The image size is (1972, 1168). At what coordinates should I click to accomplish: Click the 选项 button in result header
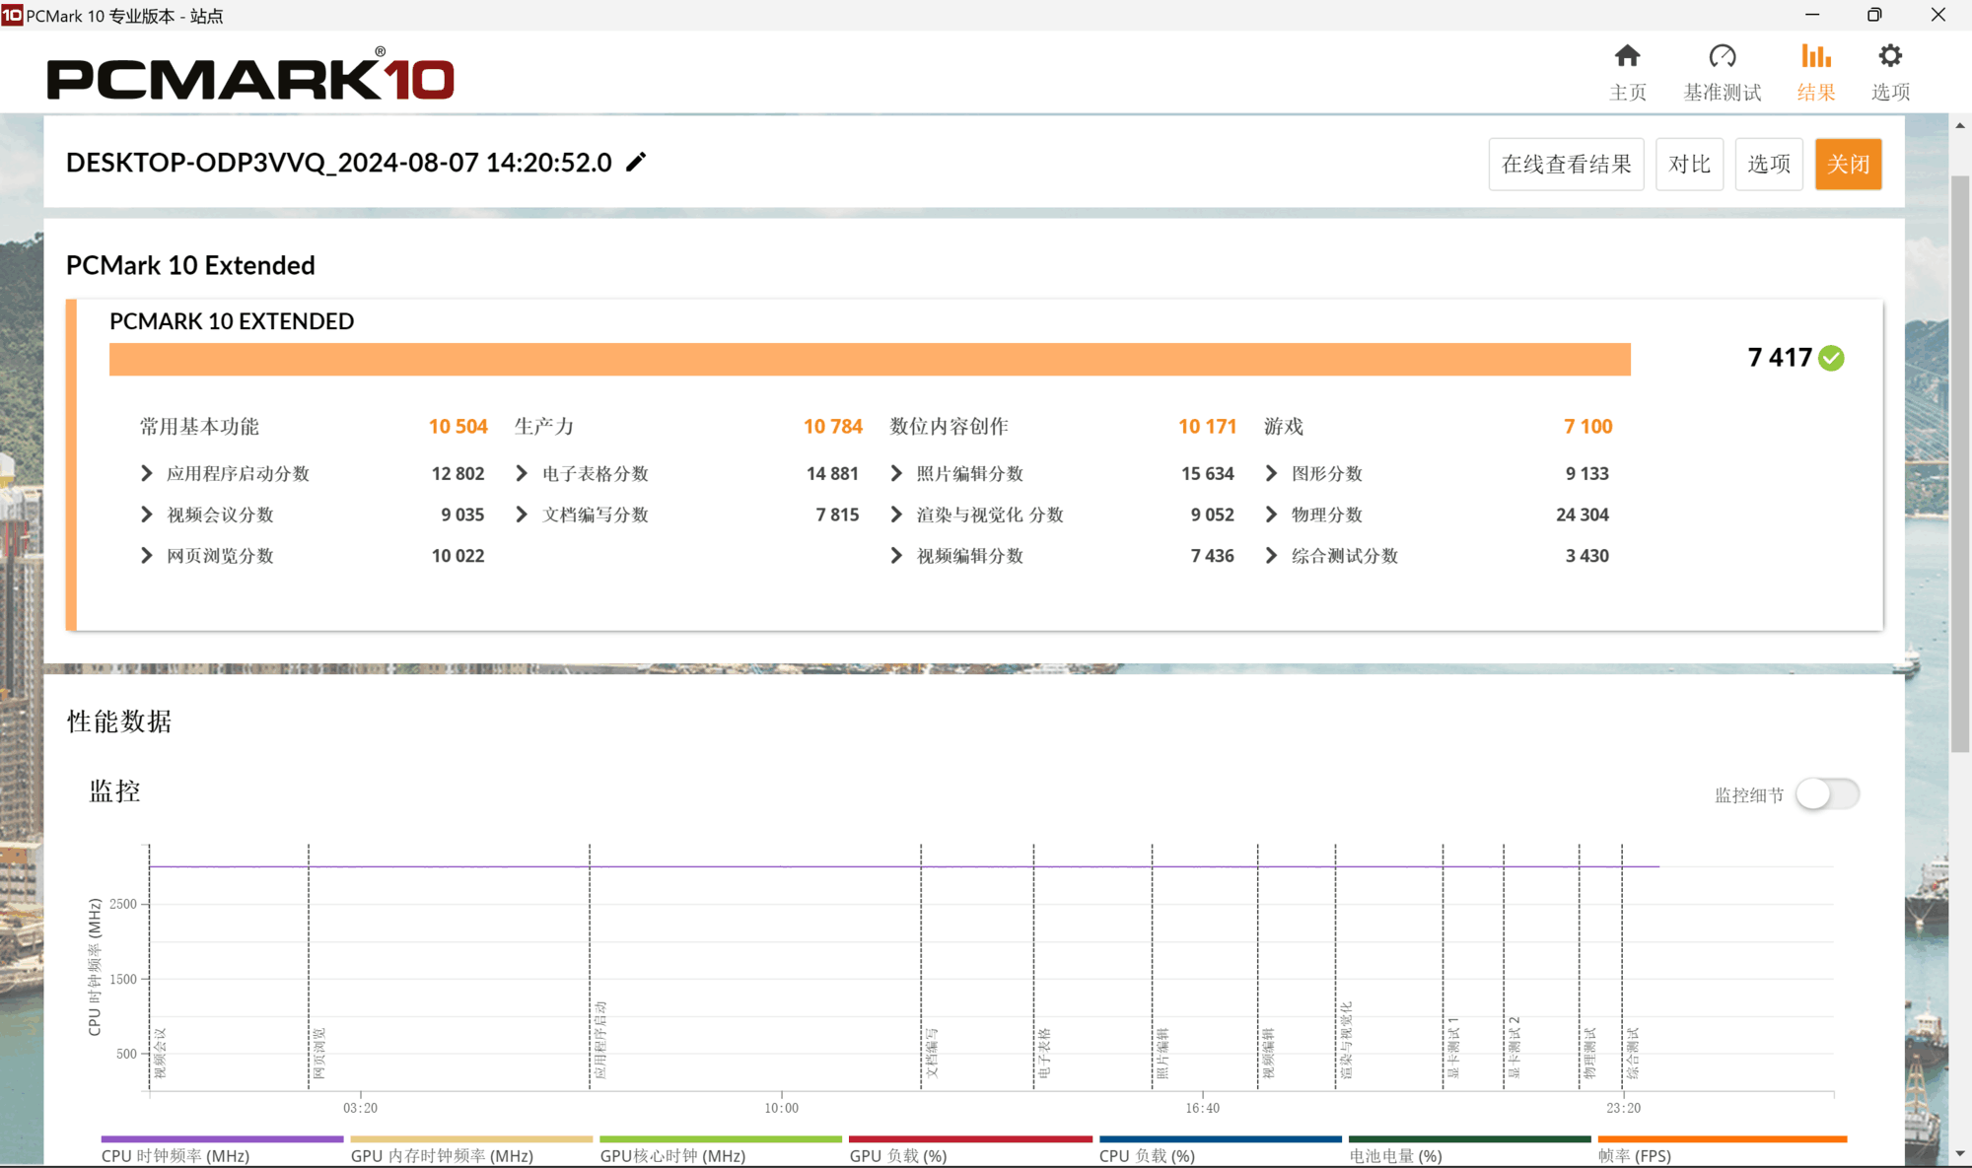[1769, 164]
